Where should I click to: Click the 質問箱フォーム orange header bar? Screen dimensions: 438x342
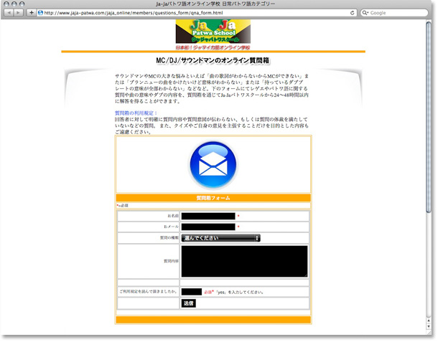(213, 197)
